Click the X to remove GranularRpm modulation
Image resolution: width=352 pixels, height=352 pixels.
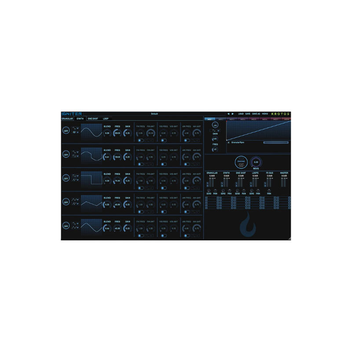click(229, 143)
